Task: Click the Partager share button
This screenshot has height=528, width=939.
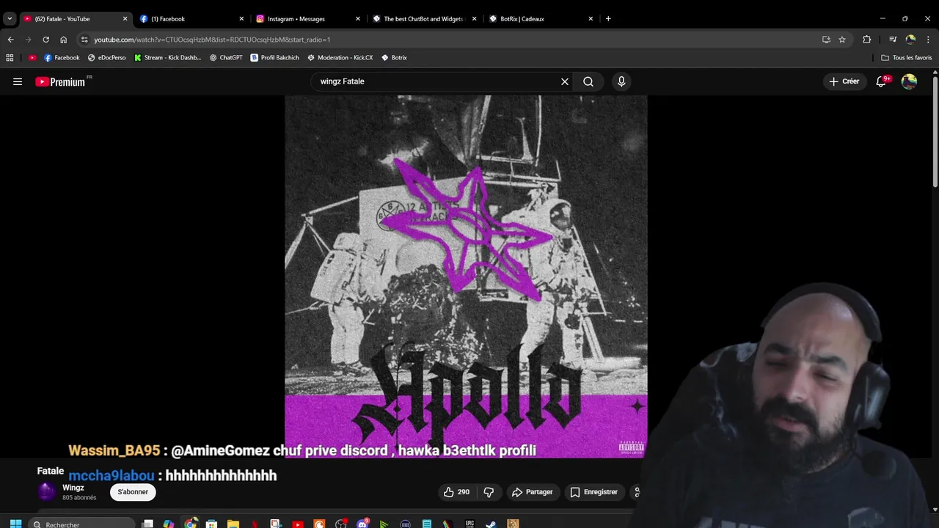Action: click(x=533, y=492)
